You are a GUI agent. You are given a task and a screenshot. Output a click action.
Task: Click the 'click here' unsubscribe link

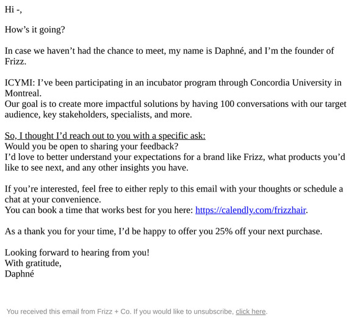coord(251,311)
